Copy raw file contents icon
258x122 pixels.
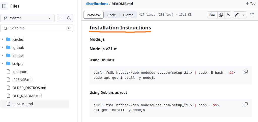(x=221, y=15)
